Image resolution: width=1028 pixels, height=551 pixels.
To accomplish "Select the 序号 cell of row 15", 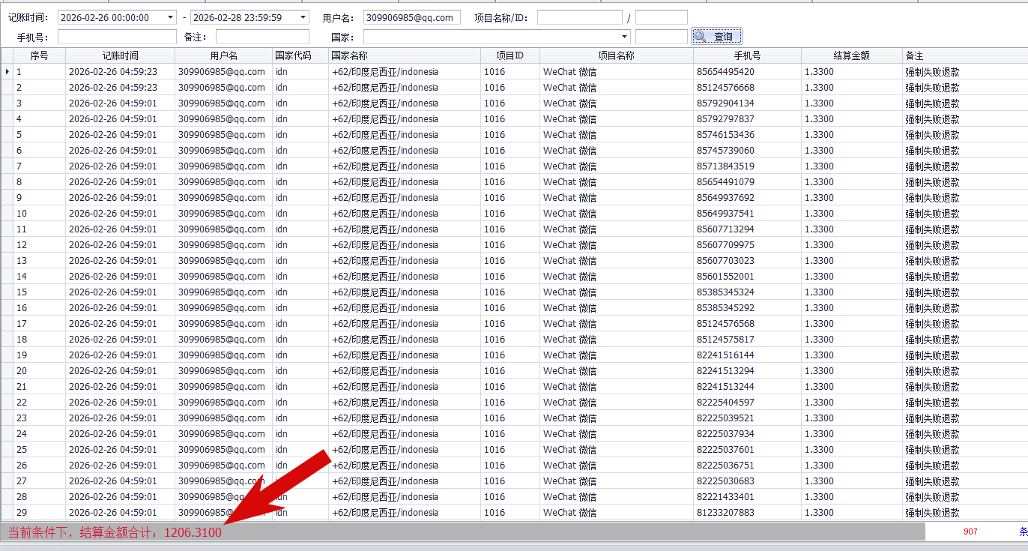I will pos(39,292).
